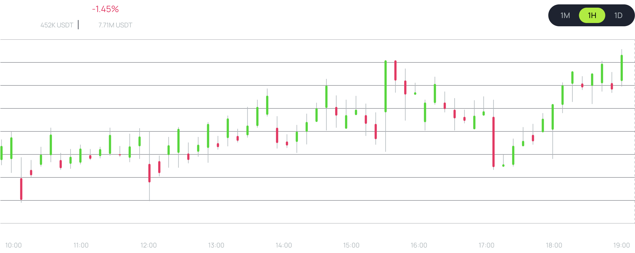The image size is (635, 253).
Task: Select the 1H interval tab
Action: pos(592,15)
